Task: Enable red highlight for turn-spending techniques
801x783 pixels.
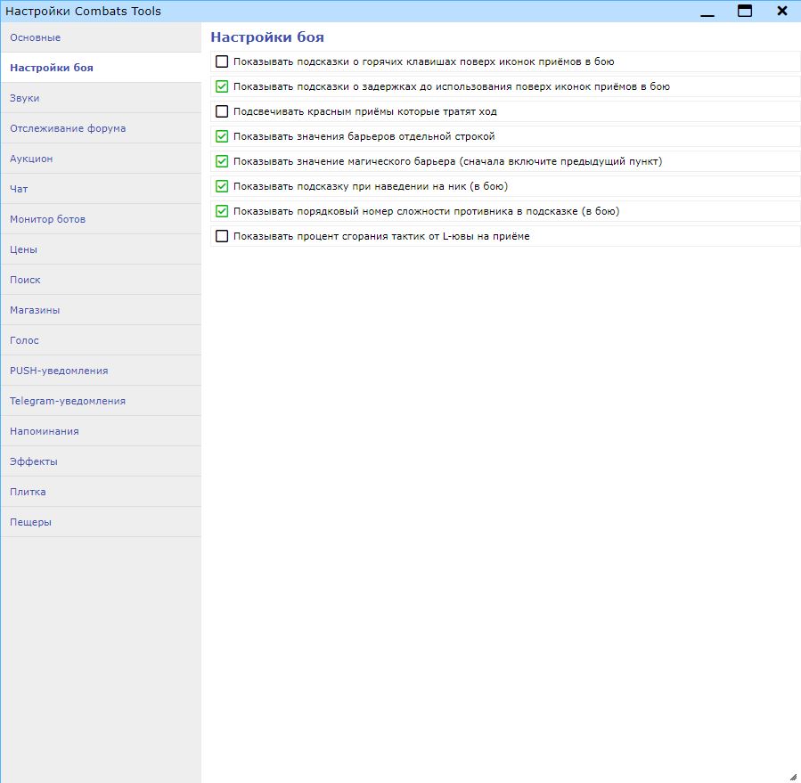Action: click(222, 111)
